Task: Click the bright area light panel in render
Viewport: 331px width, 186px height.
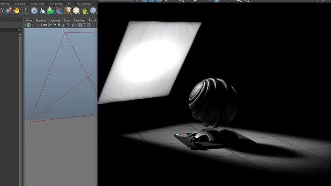Action: point(149,62)
